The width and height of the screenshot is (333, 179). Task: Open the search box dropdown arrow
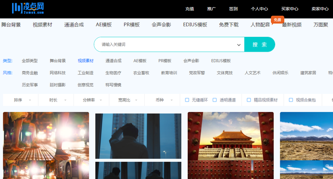pyautogui.click(x=239, y=45)
